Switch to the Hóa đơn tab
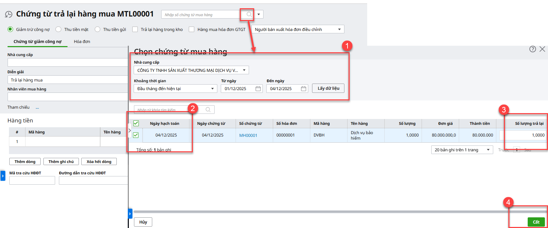Image resolution: width=548 pixels, height=228 pixels. click(x=82, y=42)
